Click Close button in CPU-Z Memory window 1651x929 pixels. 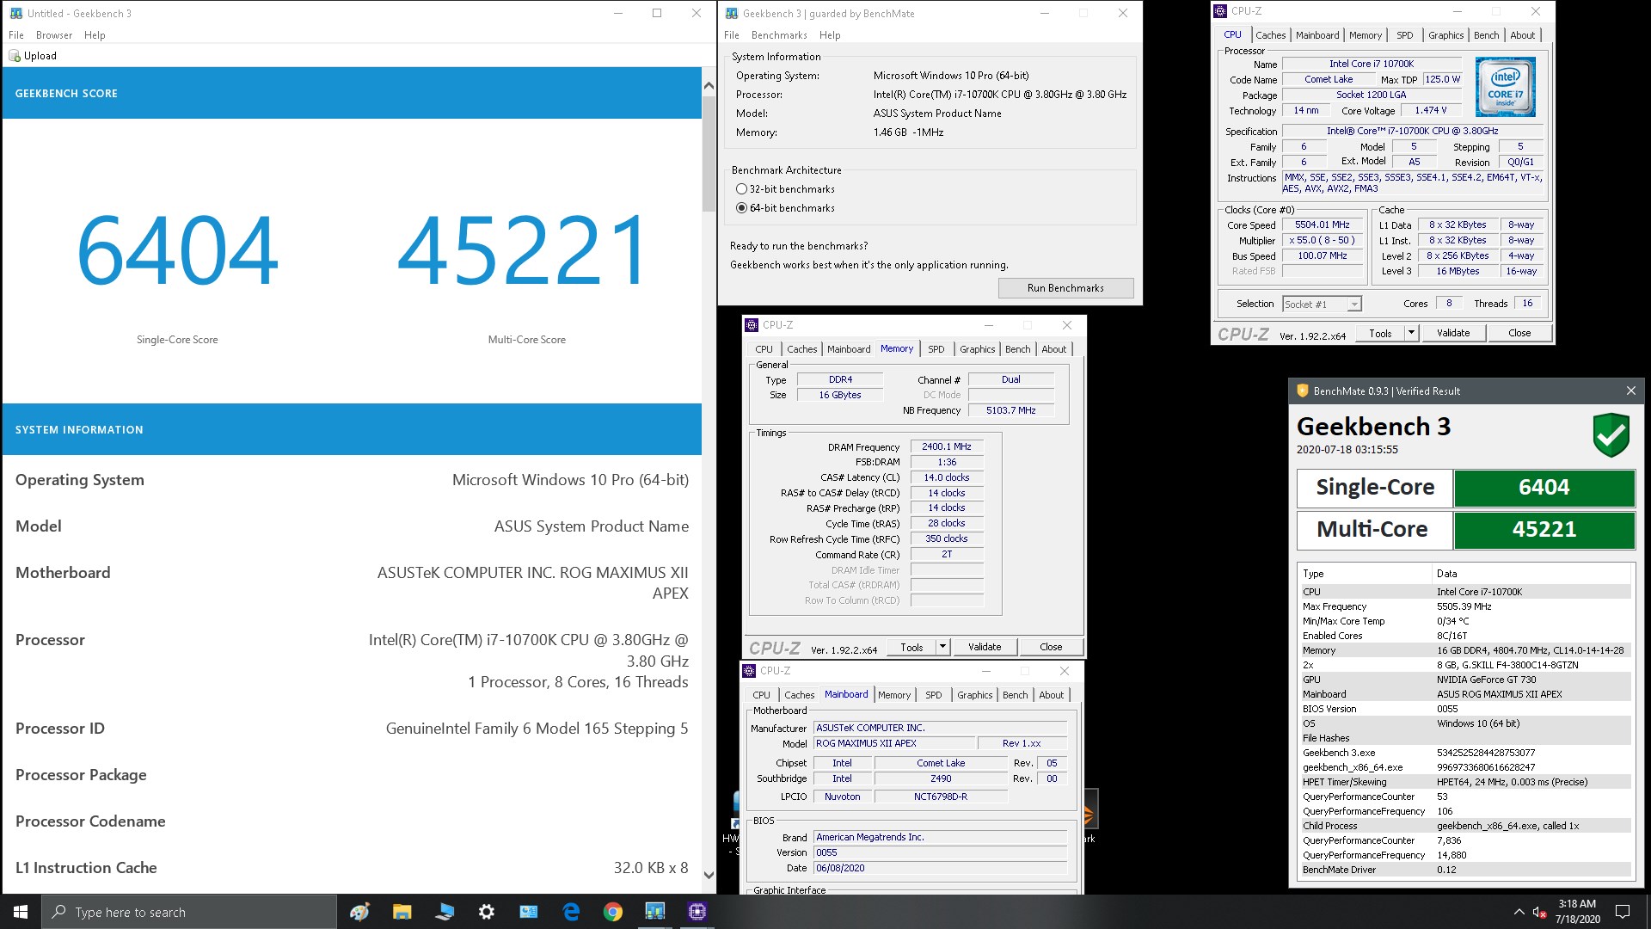[x=1051, y=647]
